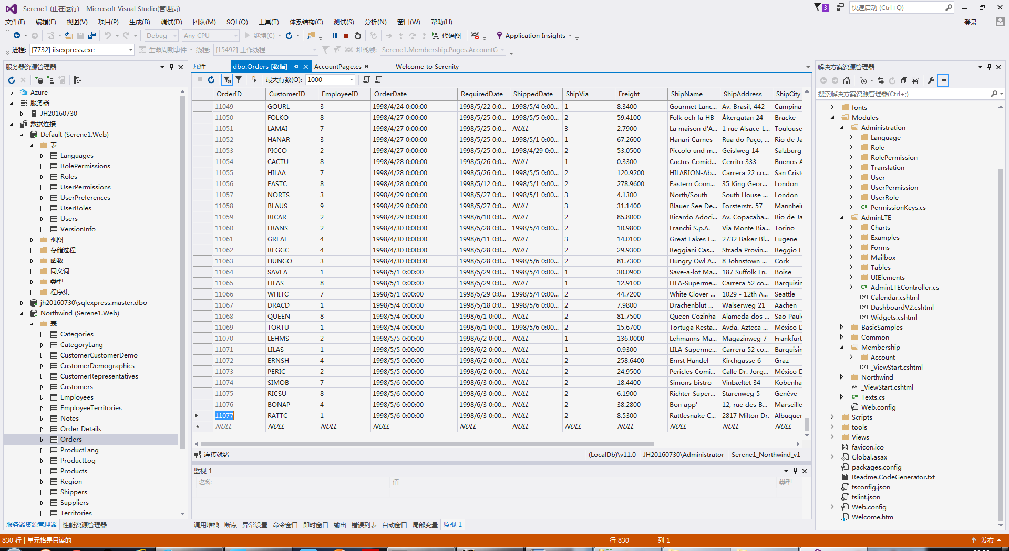
Task: Click the Solution Explorer home icon
Action: point(846,80)
